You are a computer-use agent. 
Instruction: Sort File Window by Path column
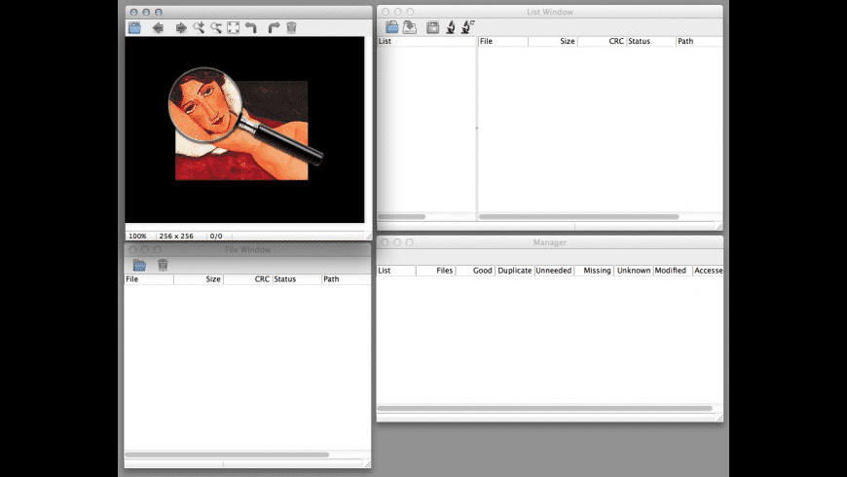pos(347,279)
